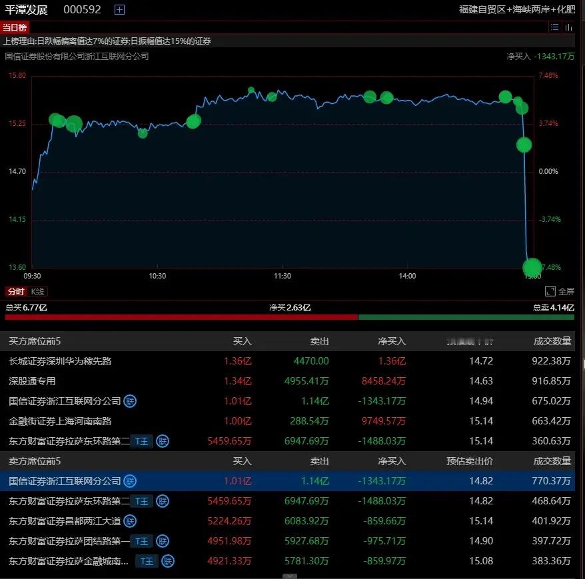Screen dimensions: 585x579
Task: Select highlighted 国信证券浙江互联网分公司 seller row
Action: [287, 481]
